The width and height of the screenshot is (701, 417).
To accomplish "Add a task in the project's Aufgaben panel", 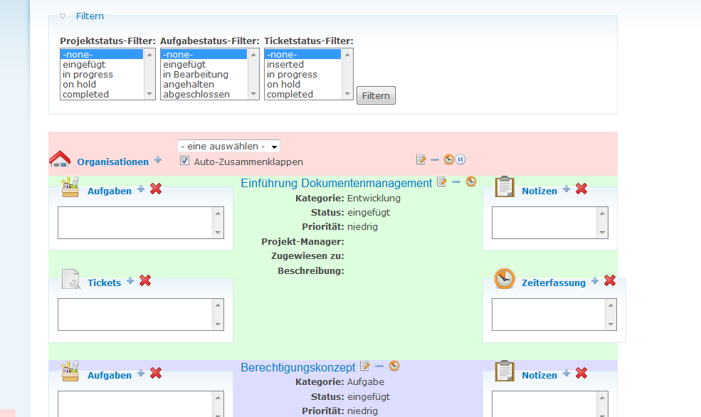I will 141,189.
